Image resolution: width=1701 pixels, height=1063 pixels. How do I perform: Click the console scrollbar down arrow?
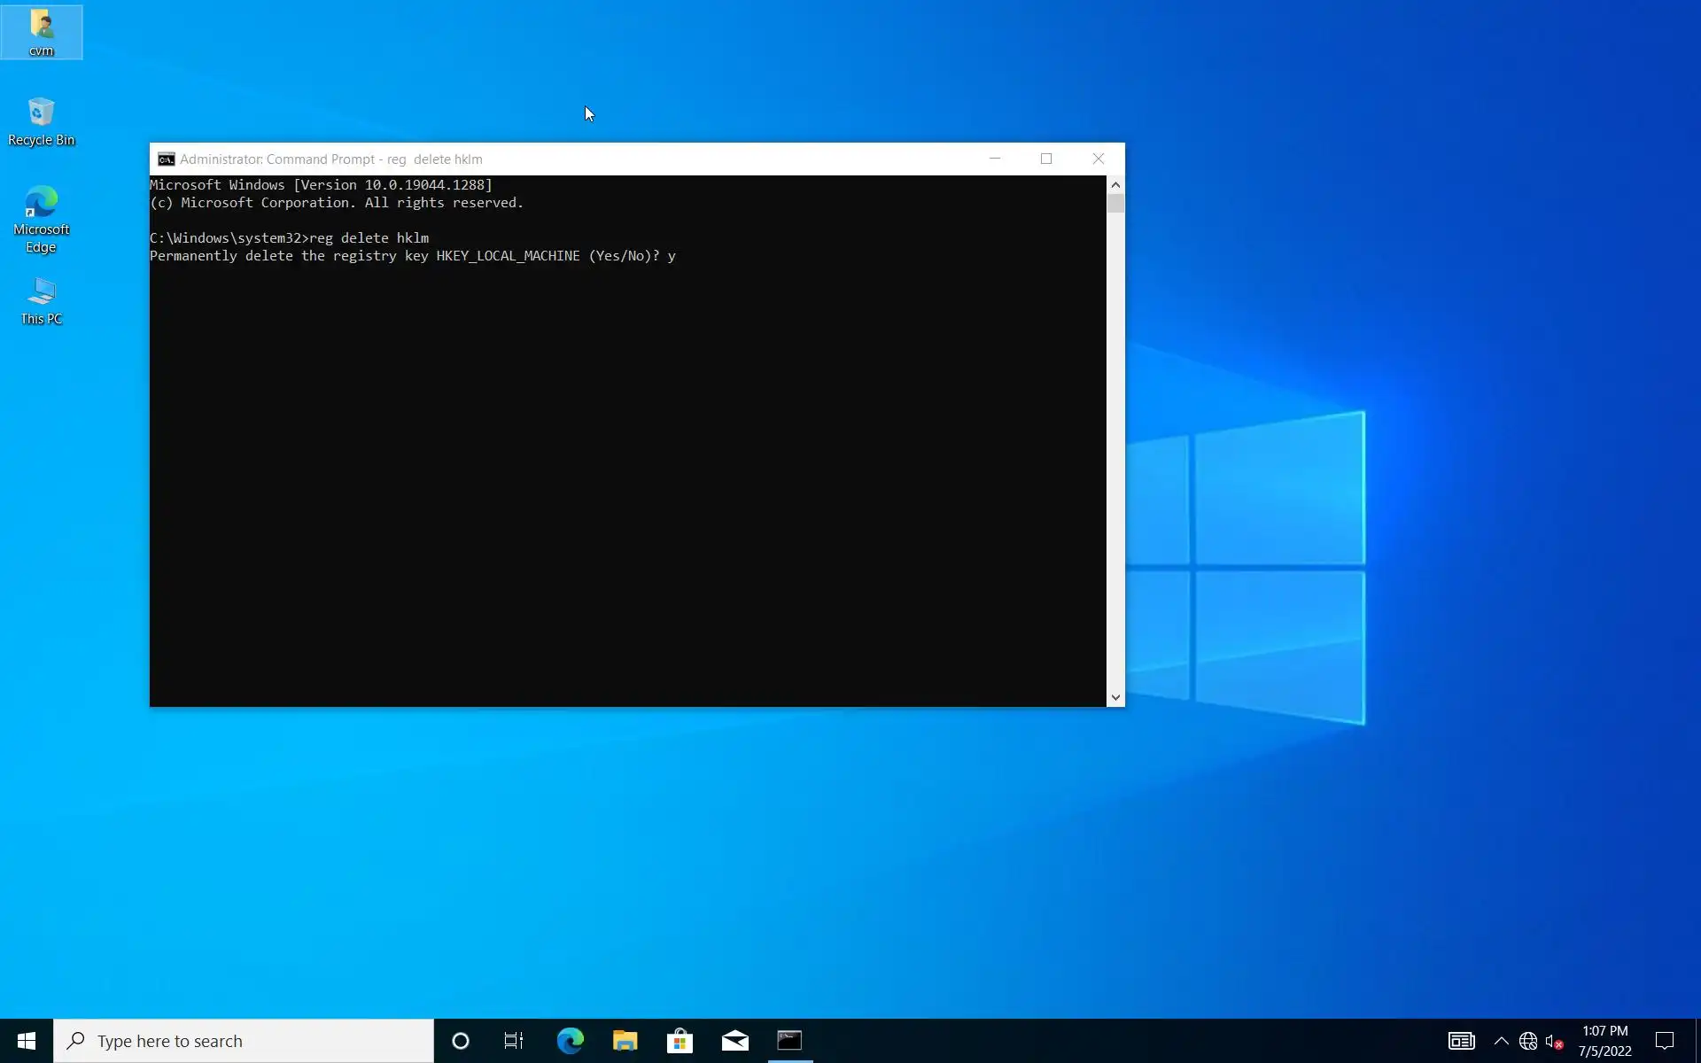click(x=1115, y=697)
